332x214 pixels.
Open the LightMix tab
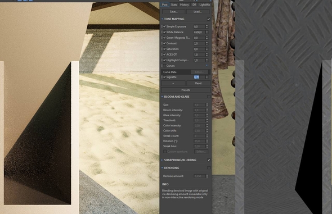(x=204, y=4)
